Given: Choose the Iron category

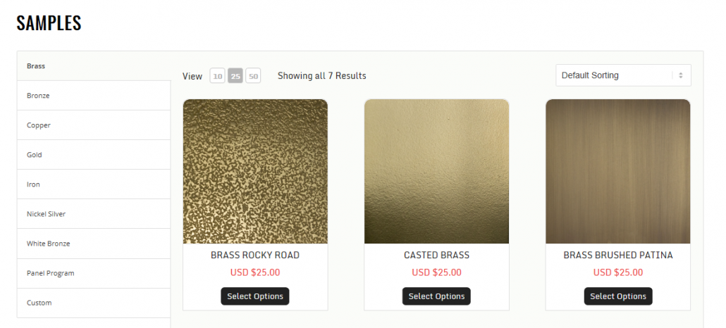Looking at the screenshot, I should (x=94, y=184).
